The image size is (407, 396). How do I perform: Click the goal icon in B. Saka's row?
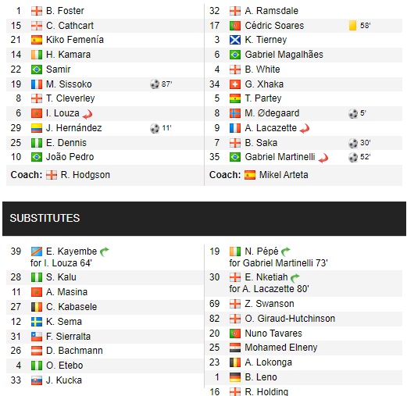[353, 143]
